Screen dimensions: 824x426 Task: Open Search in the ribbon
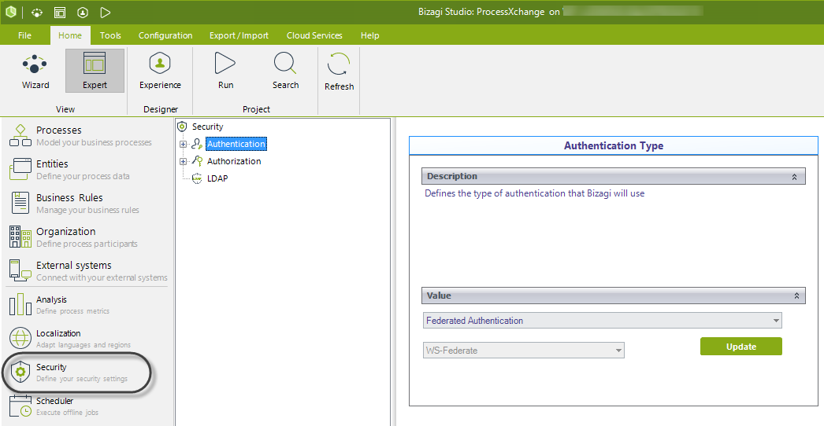pos(285,72)
